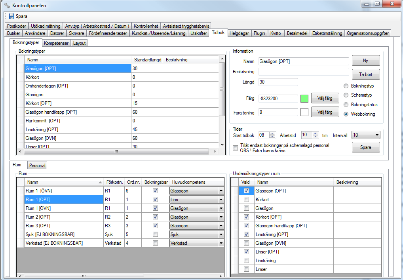403x280 pixels.
Task: Click the green Färg color swatch
Action: tap(304, 99)
